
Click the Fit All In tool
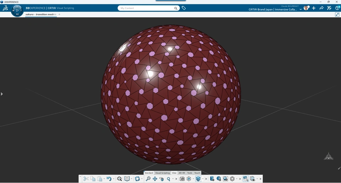point(148,179)
